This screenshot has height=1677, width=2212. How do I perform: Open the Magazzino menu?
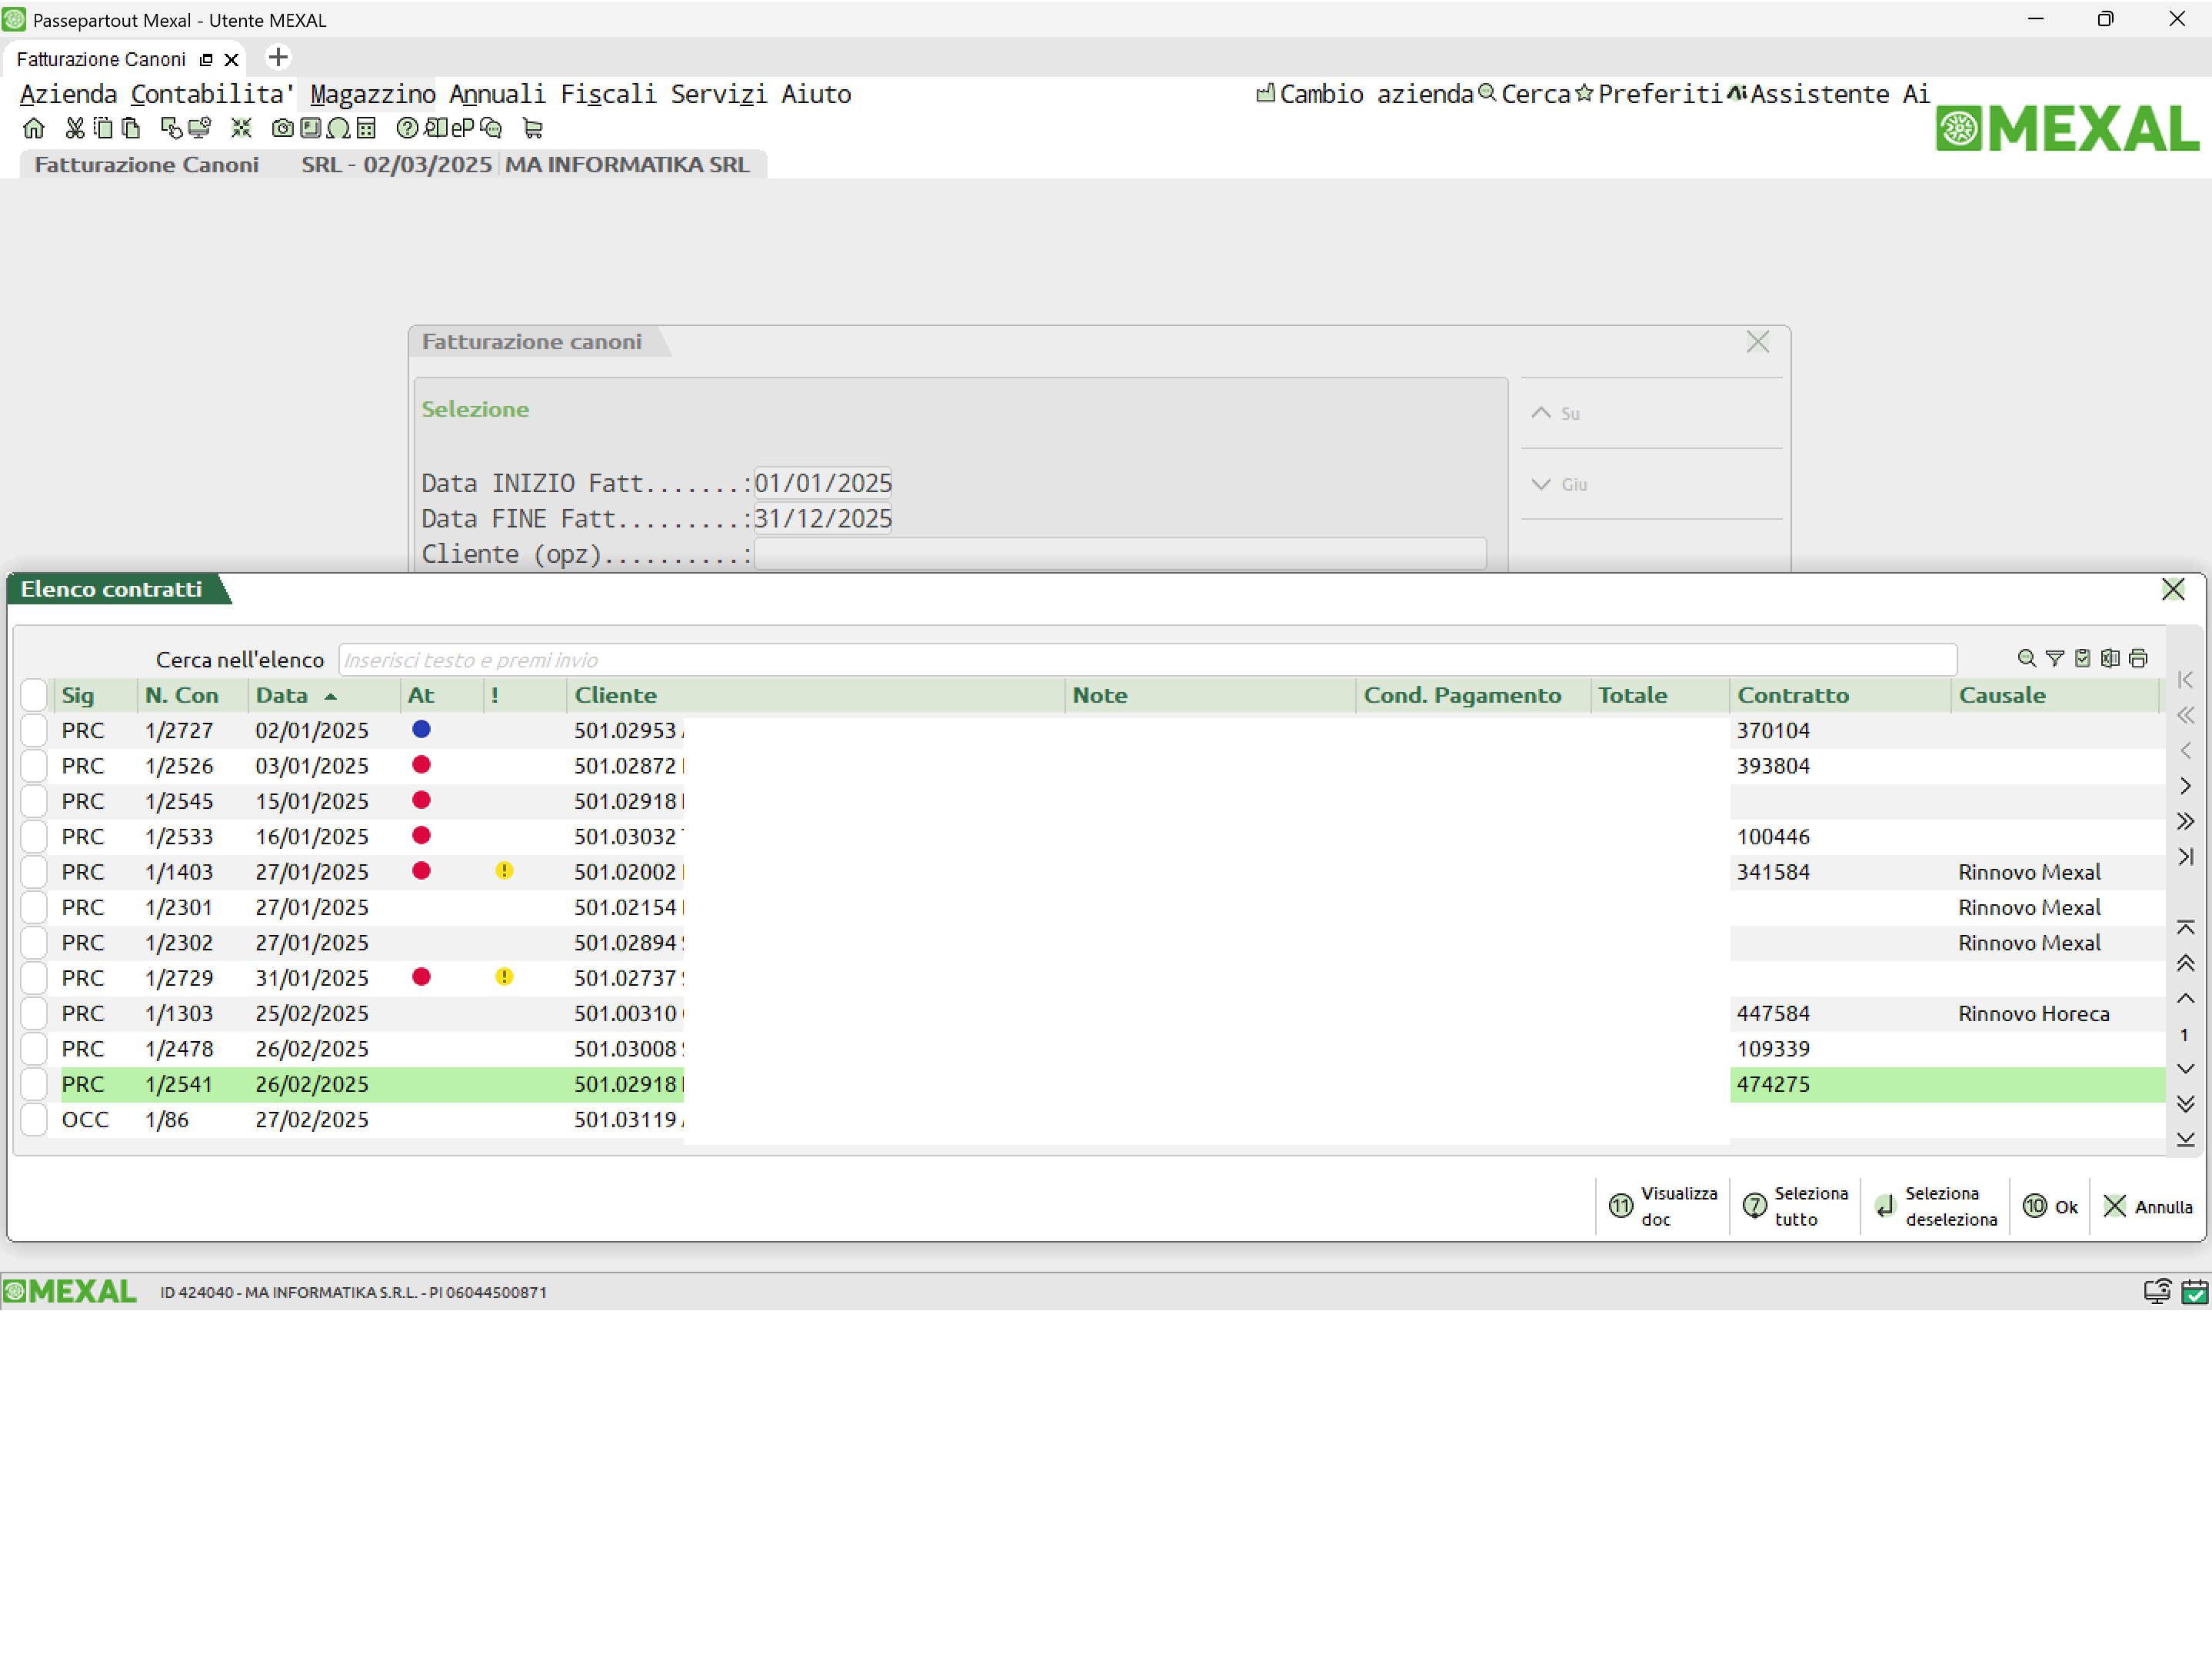(x=372, y=94)
